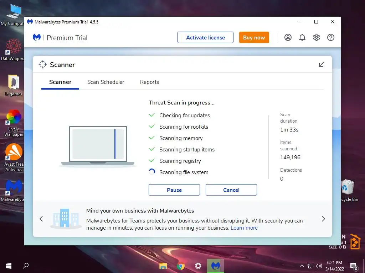Cancel the threat scan

click(x=231, y=190)
